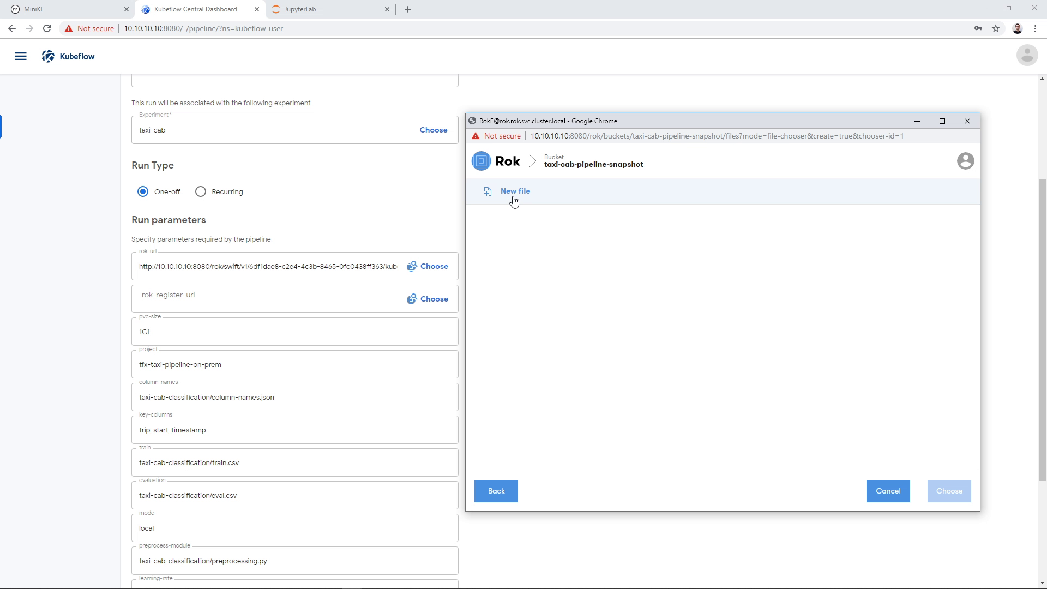Viewport: 1047px width, 589px height.
Task: Open a new browser tab
Action: pos(408,9)
